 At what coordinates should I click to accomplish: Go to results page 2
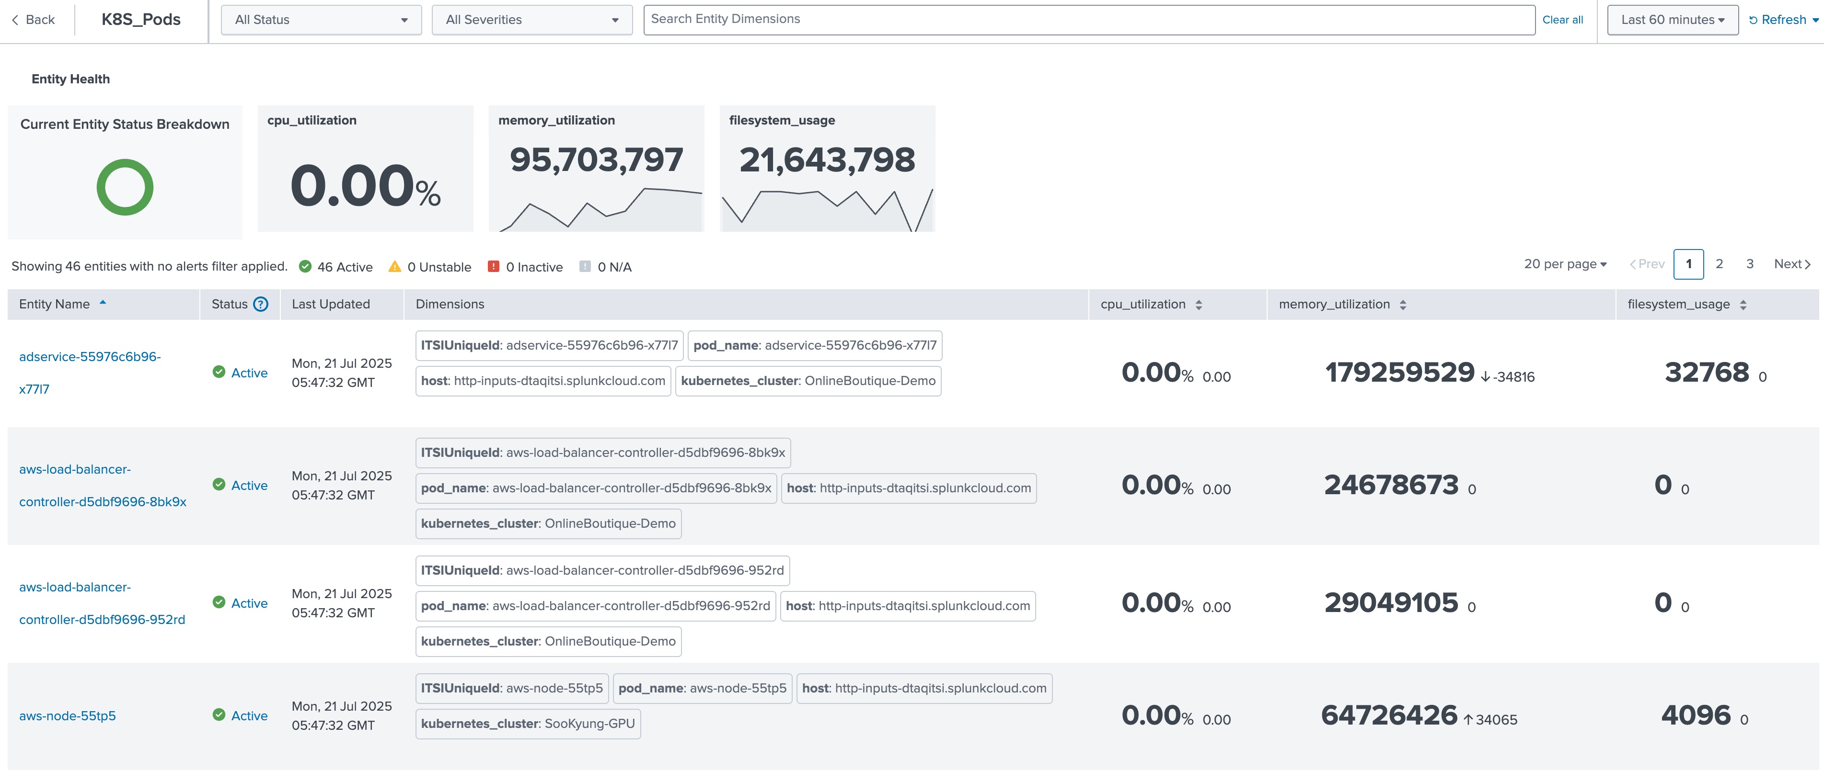[x=1719, y=264]
